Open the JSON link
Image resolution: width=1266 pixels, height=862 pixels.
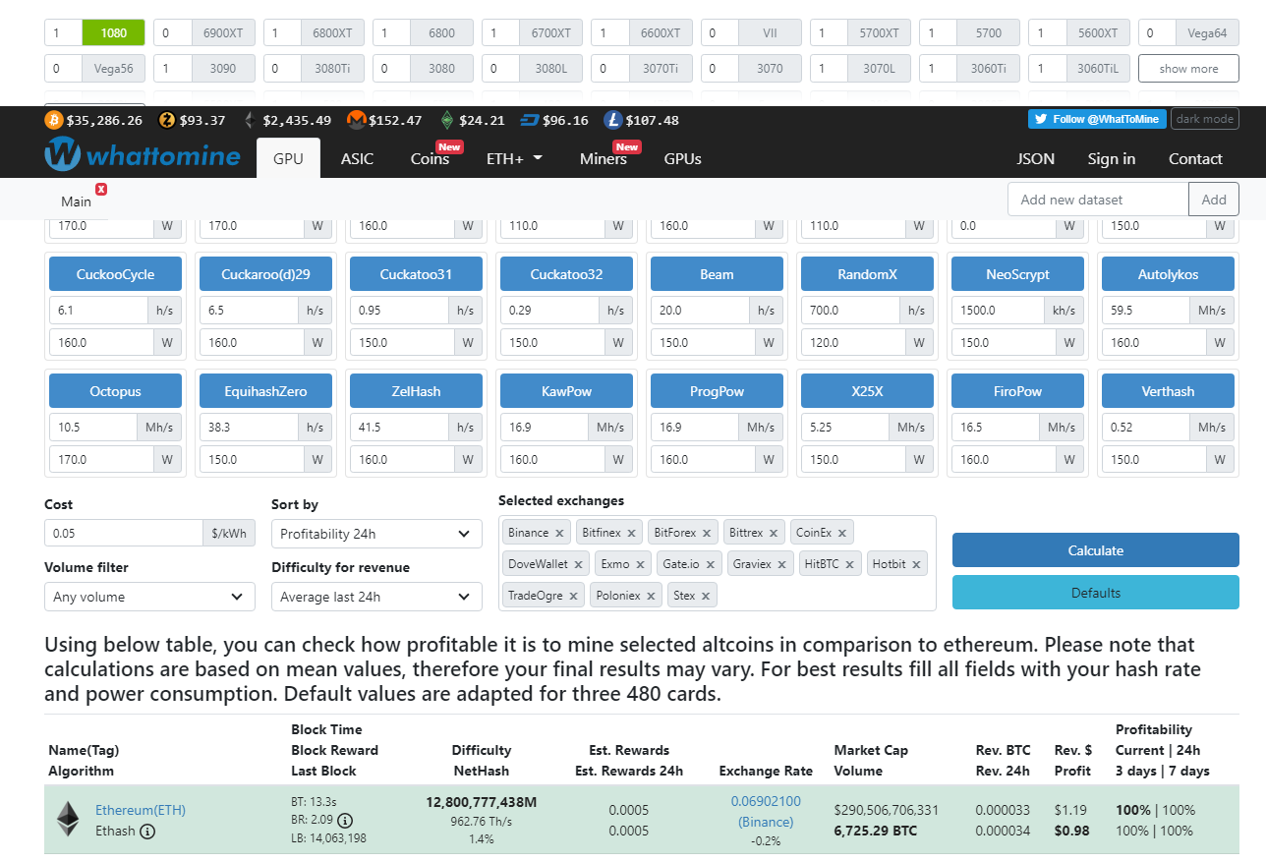[x=1035, y=158]
